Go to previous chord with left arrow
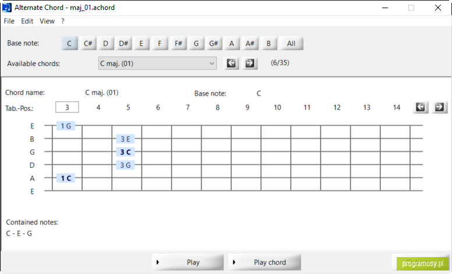 point(231,63)
